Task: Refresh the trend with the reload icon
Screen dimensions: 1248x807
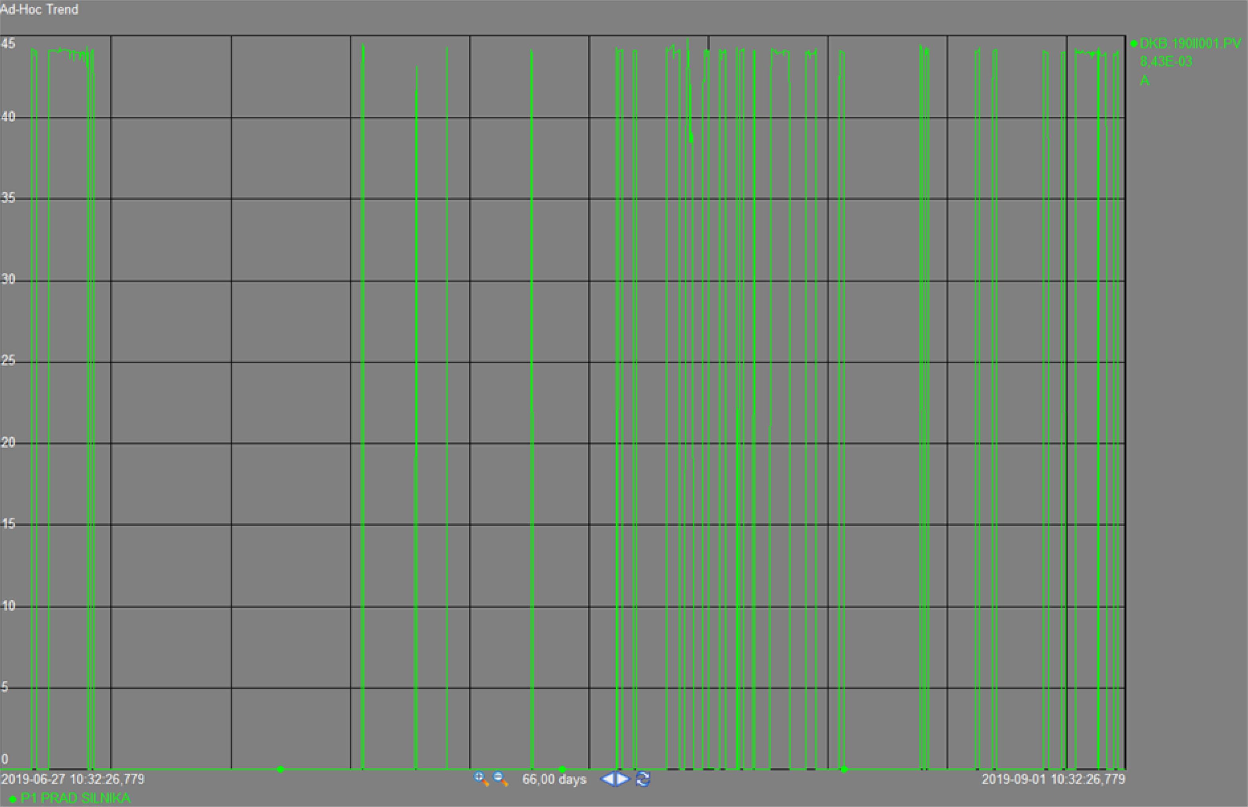Action: pyautogui.click(x=643, y=779)
